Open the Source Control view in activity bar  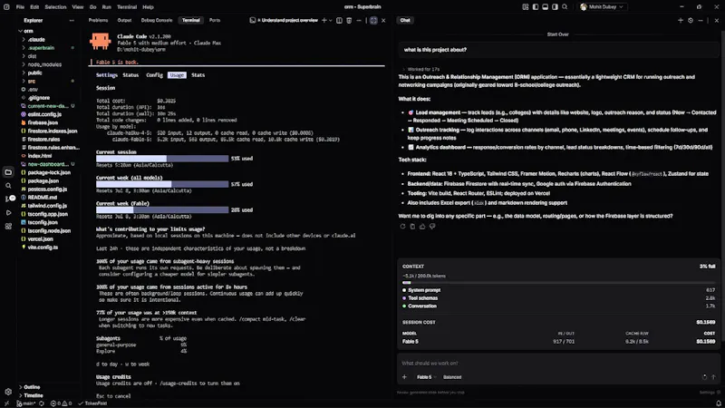tap(8, 199)
